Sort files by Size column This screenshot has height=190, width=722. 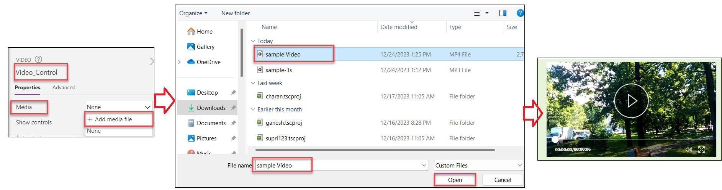point(512,27)
